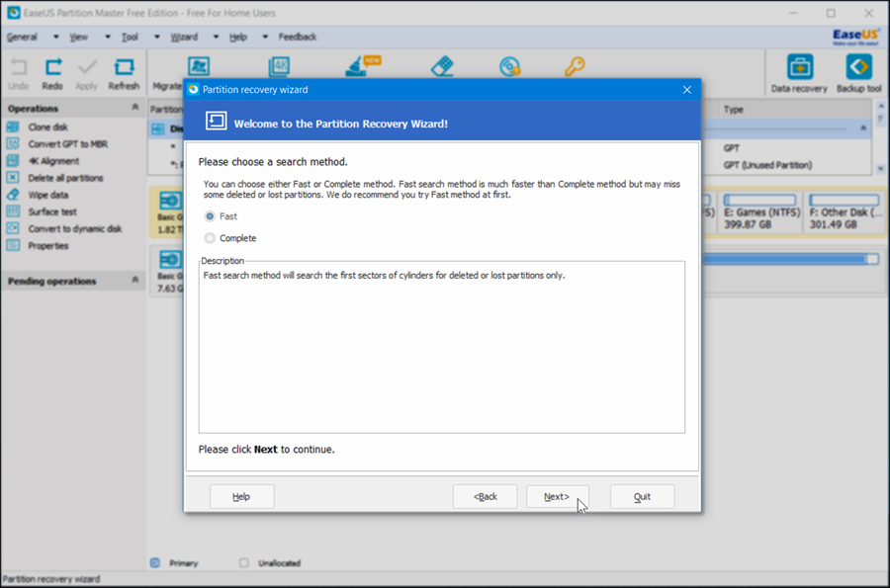Click the Type column header

[734, 110]
